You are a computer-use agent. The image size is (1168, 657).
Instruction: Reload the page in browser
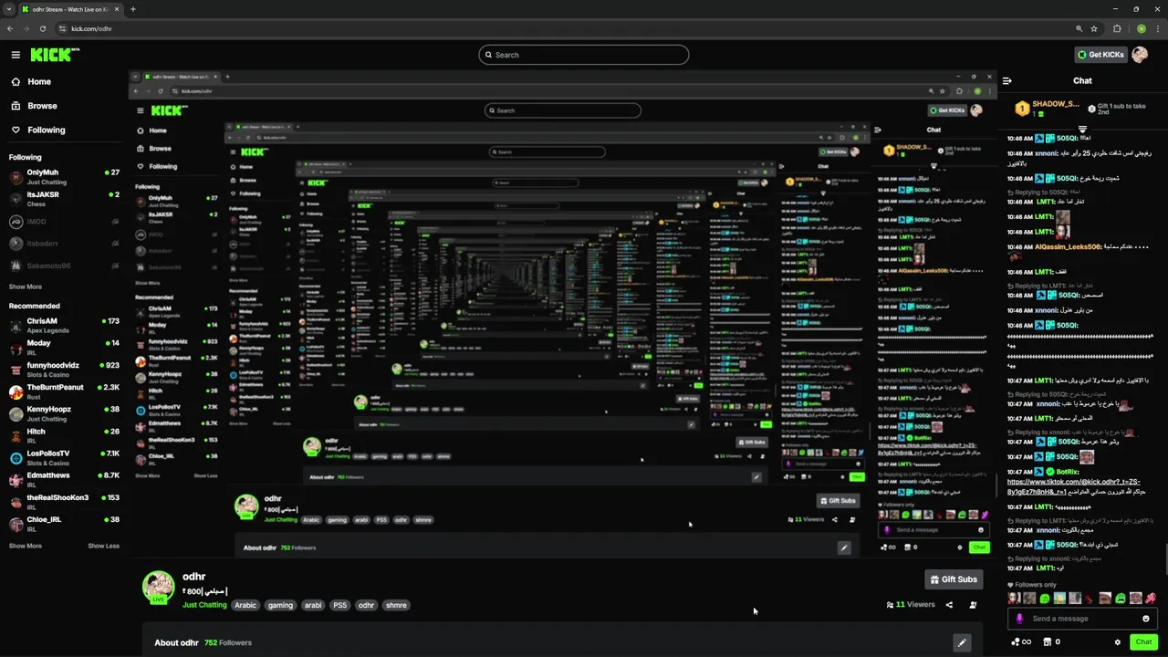(42, 28)
